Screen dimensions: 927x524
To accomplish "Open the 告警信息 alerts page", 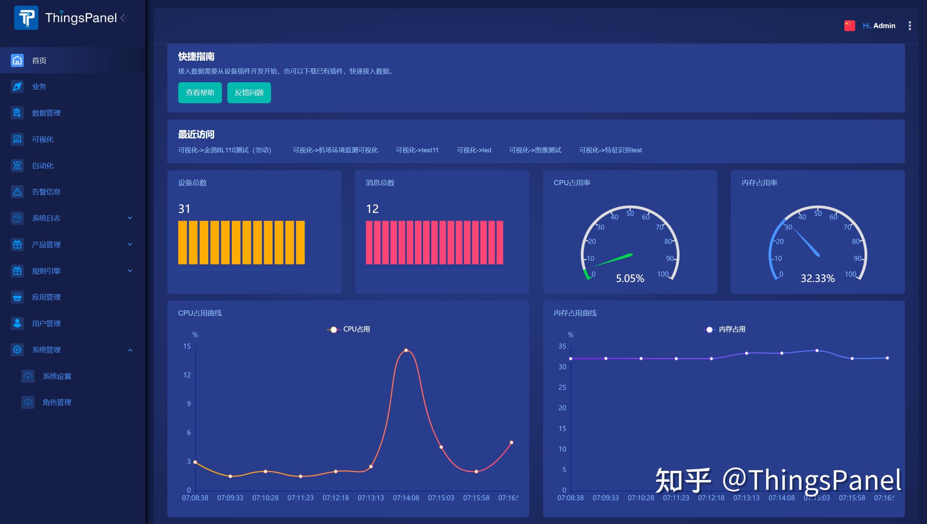I will coord(47,192).
